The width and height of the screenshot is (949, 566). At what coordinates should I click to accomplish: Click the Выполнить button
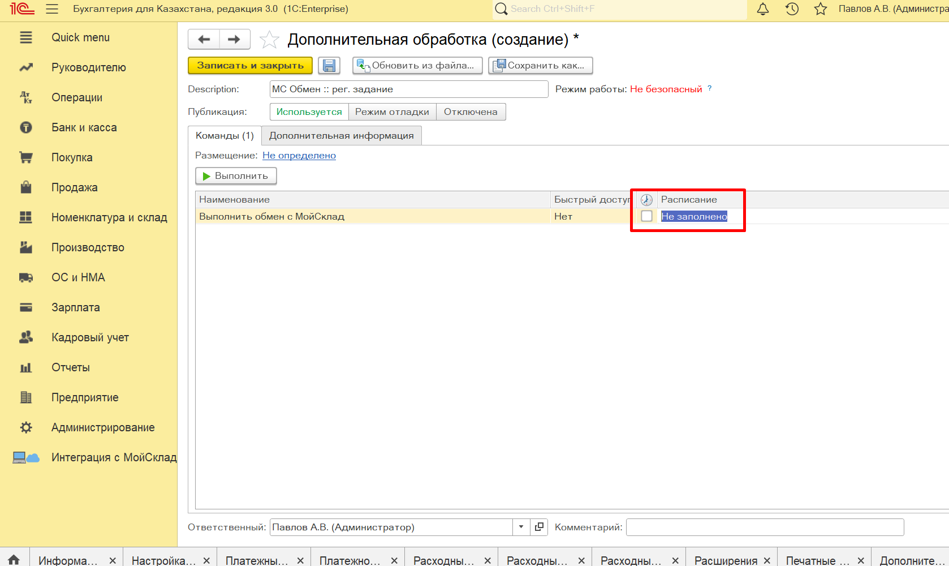(x=236, y=176)
